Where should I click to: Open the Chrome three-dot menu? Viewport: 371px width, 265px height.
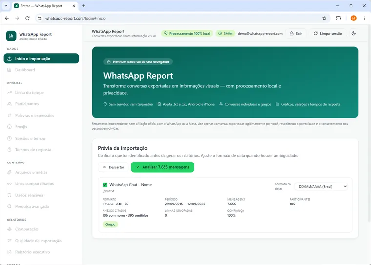tap(364, 18)
